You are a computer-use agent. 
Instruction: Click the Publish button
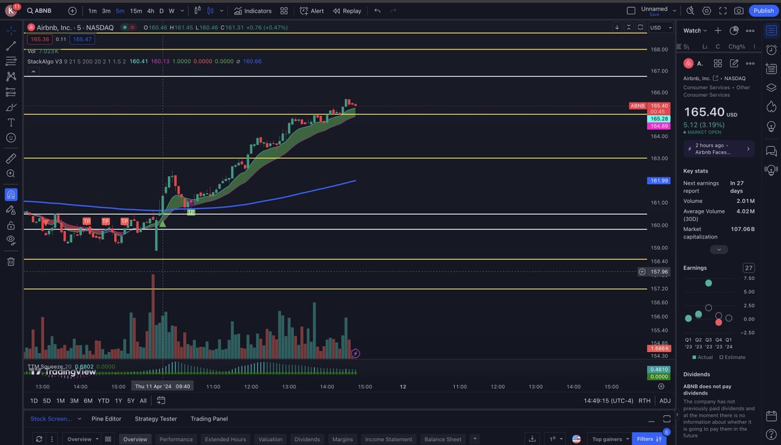click(763, 11)
